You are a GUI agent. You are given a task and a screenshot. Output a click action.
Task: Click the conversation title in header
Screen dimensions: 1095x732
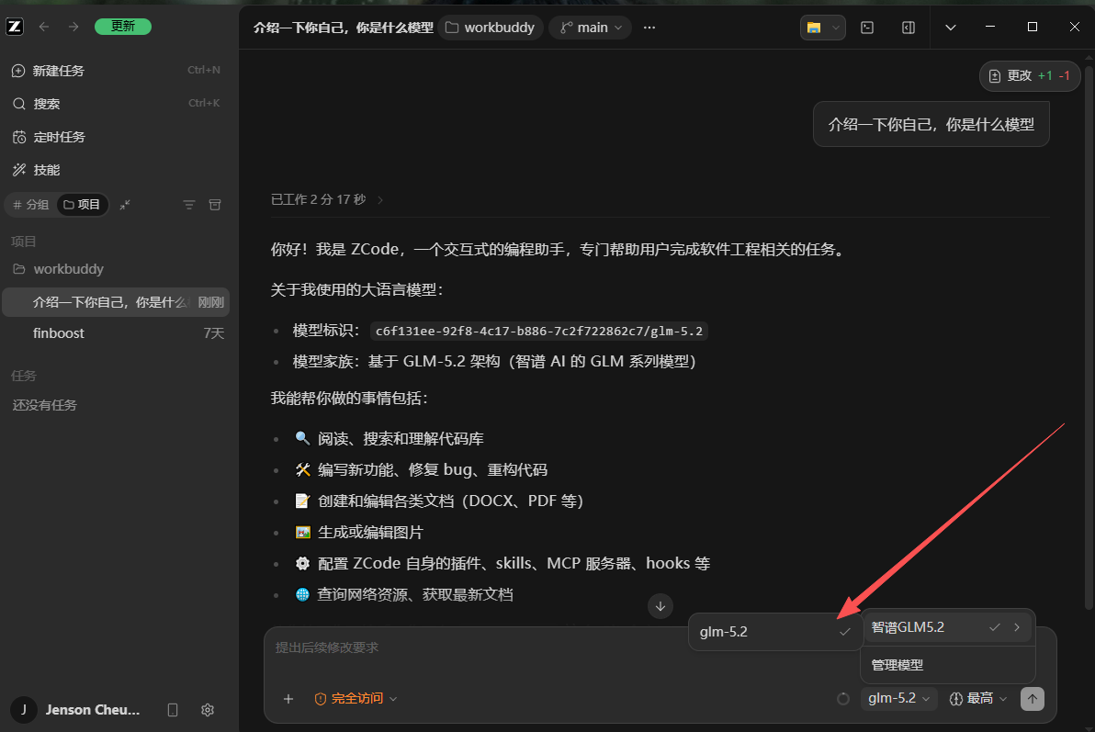[343, 28]
